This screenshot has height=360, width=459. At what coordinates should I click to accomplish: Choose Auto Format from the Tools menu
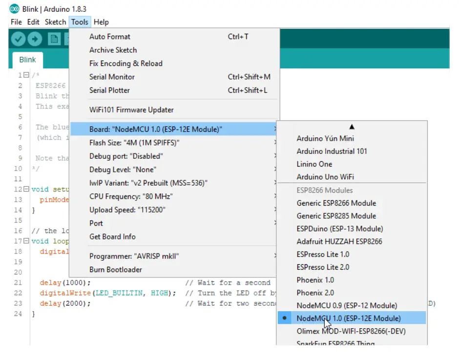(x=174, y=37)
